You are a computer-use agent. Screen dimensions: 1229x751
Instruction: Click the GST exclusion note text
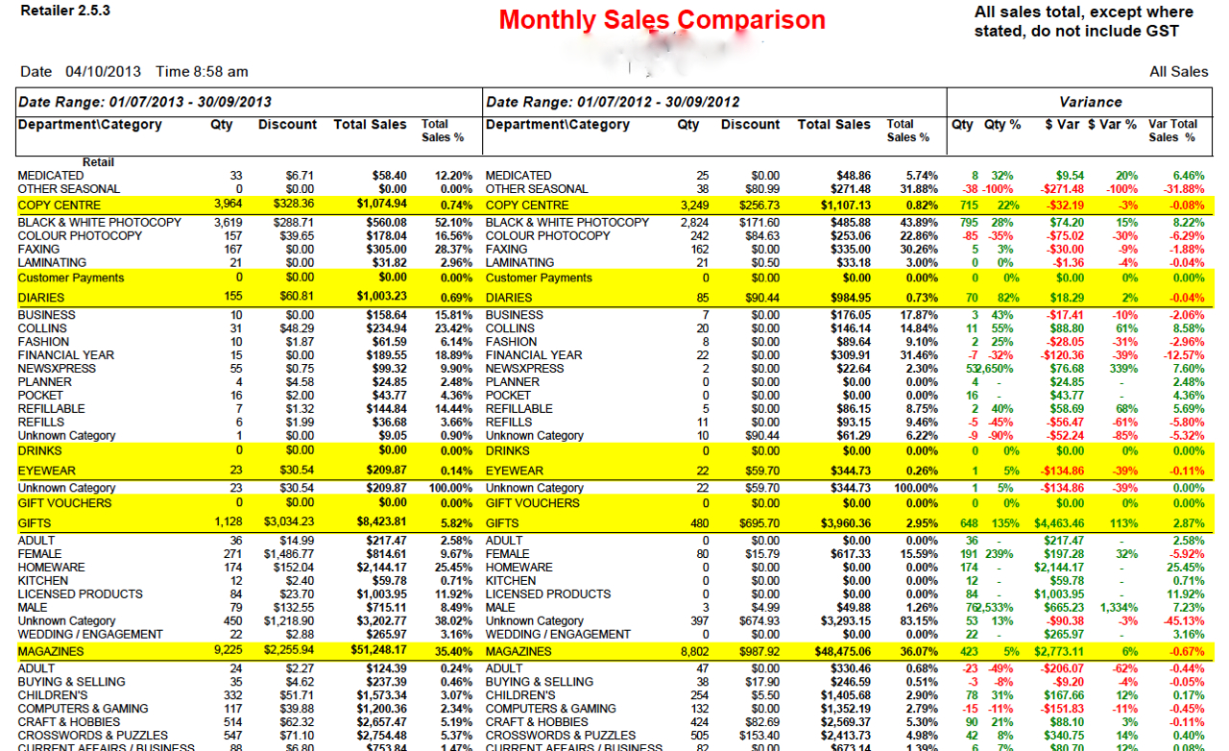1083,22
